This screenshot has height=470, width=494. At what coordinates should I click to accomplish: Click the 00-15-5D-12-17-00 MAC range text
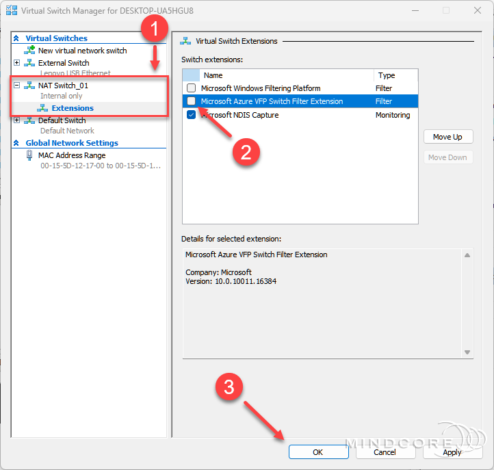coord(101,166)
